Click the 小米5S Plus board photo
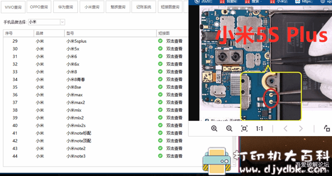 [x=266, y=63]
